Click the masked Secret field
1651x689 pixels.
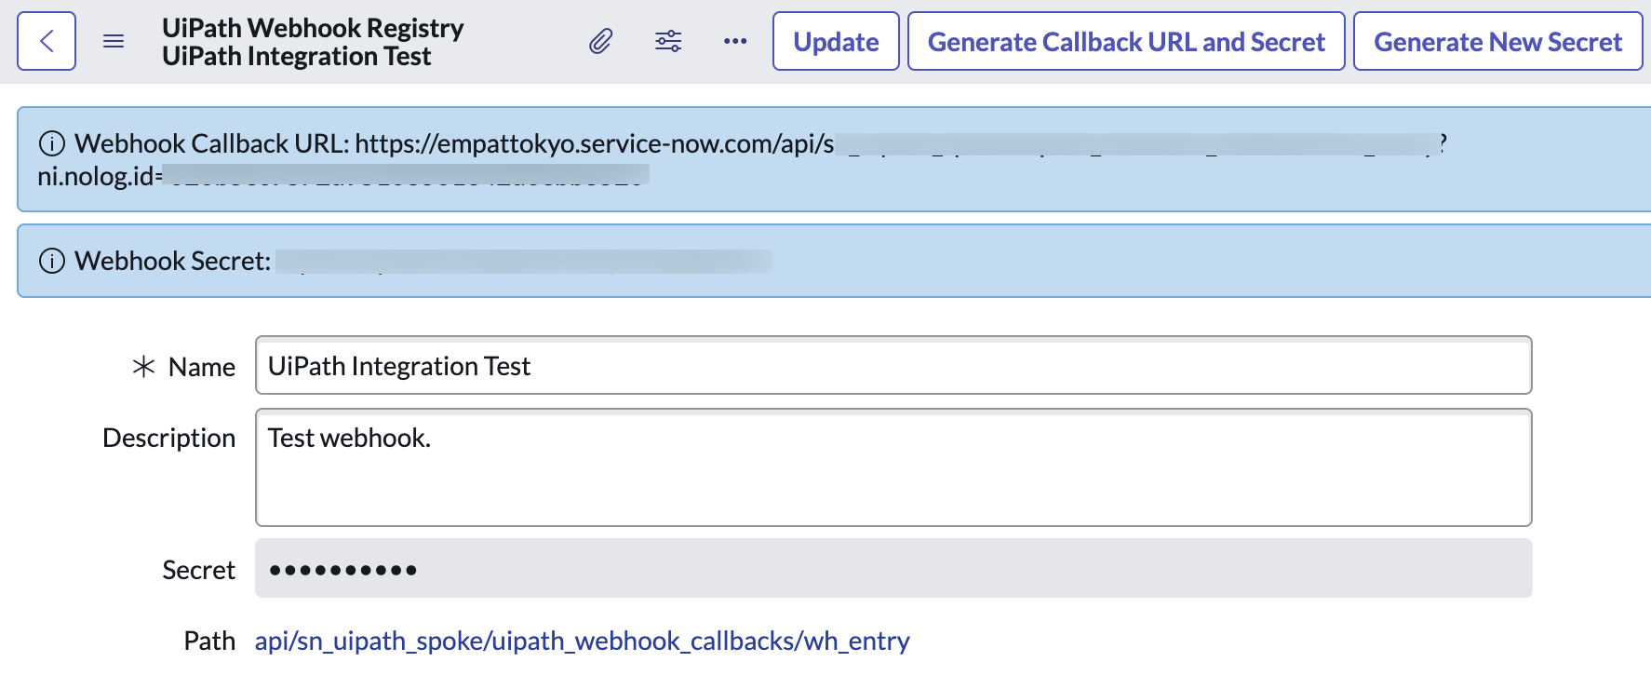893,568
